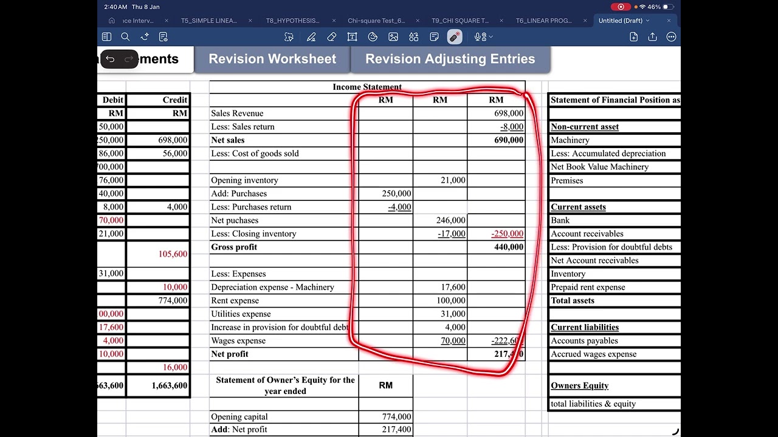Open the document outline icon

point(163,37)
